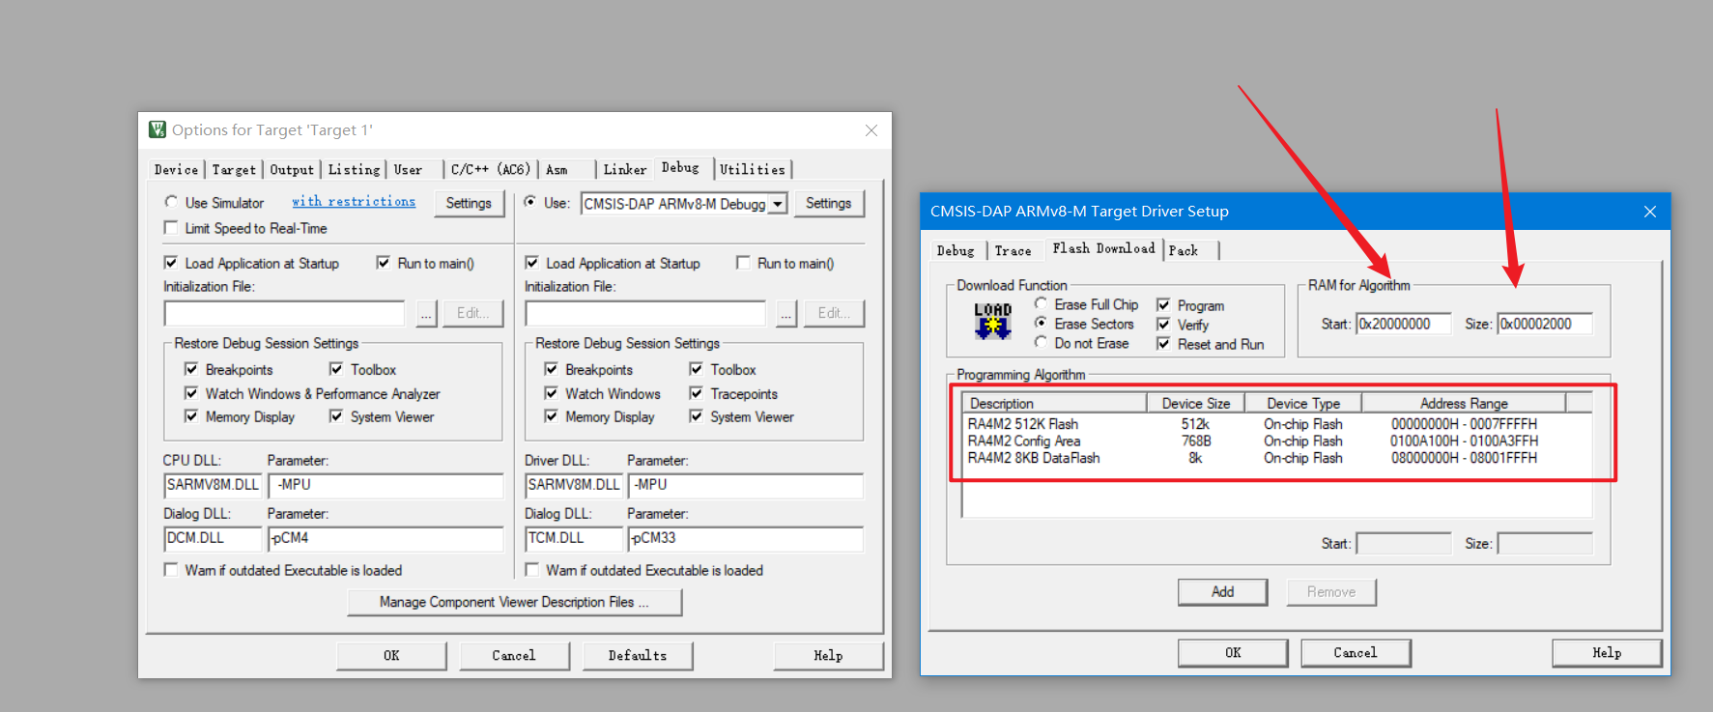Click the Driver DLL parameter -MPU field
Viewport: 1713px width, 712px height.
[745, 485]
